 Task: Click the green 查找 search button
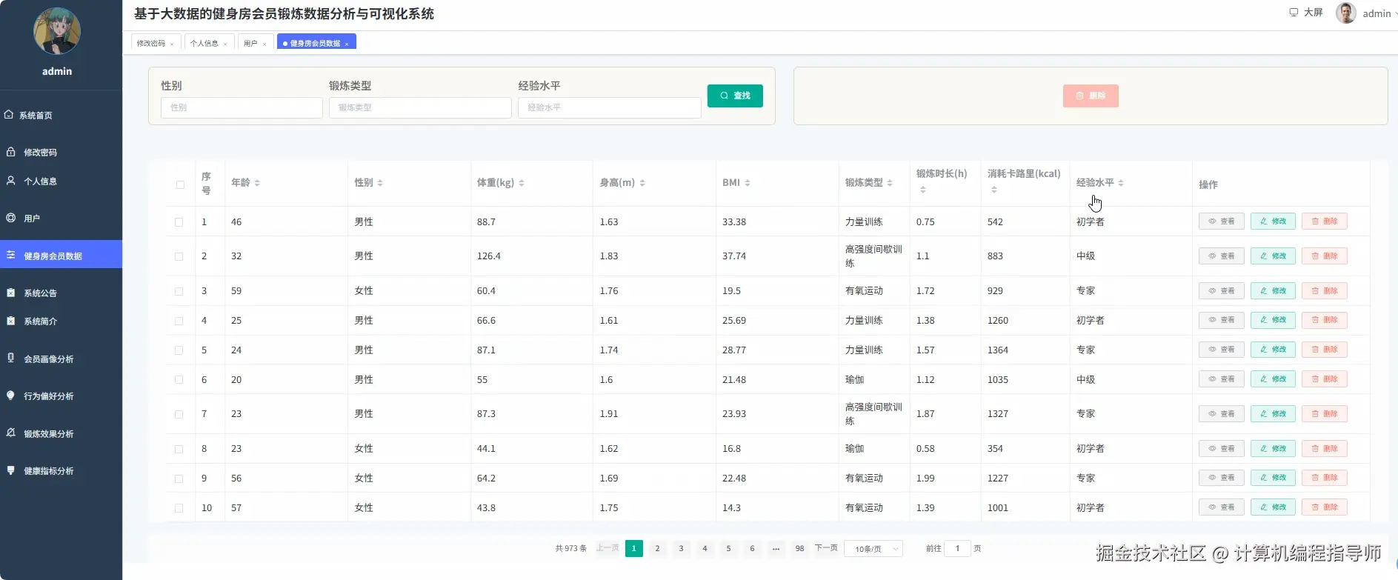pos(735,96)
